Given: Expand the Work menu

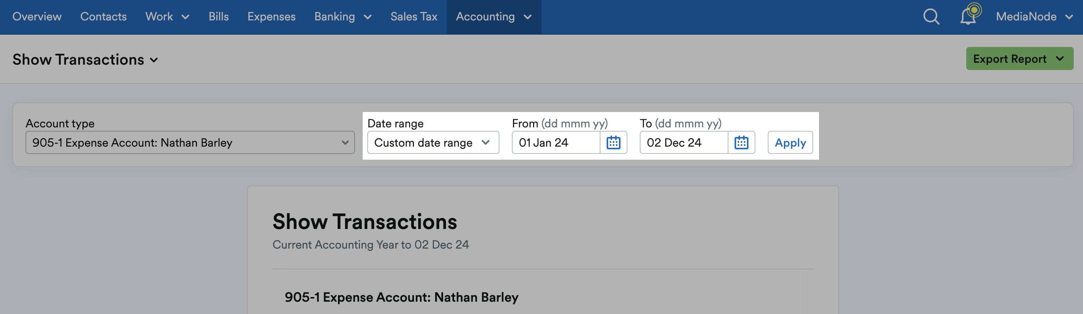Looking at the screenshot, I should click(x=167, y=17).
